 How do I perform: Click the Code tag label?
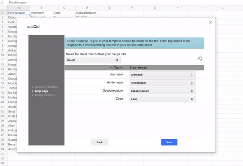tap(119, 99)
